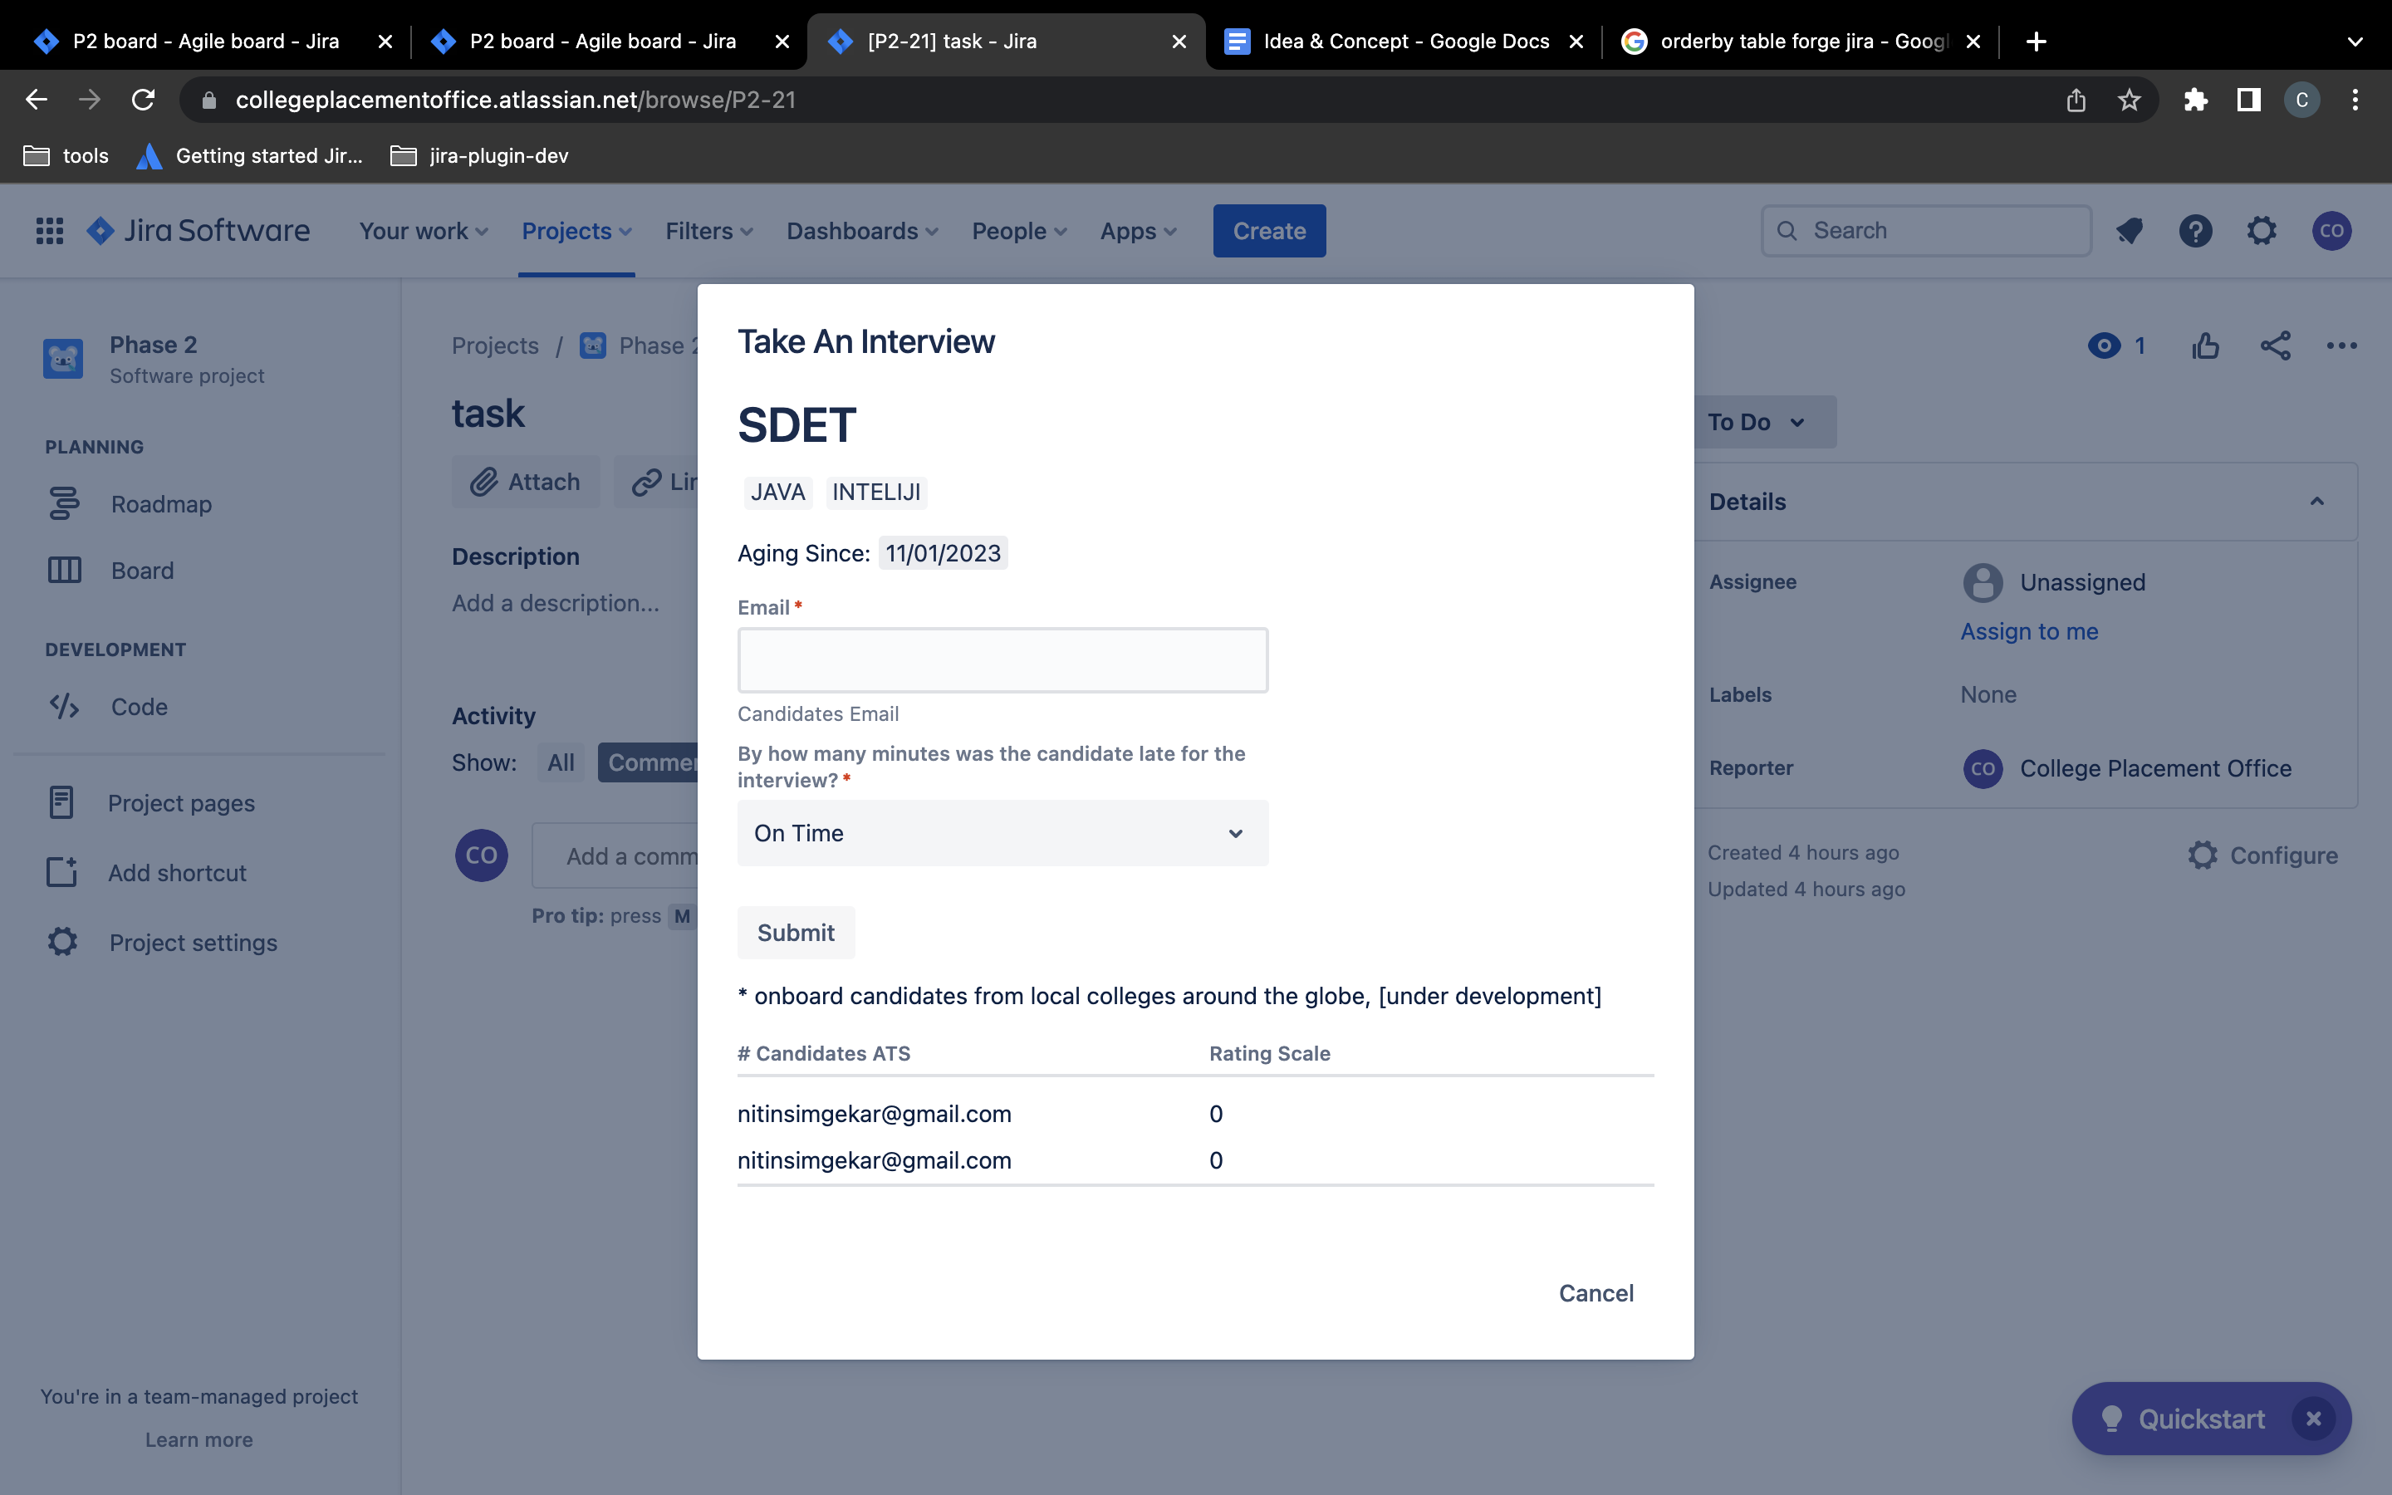Switch to the second P2 board tab
This screenshot has width=2392, height=1495.
coord(603,42)
